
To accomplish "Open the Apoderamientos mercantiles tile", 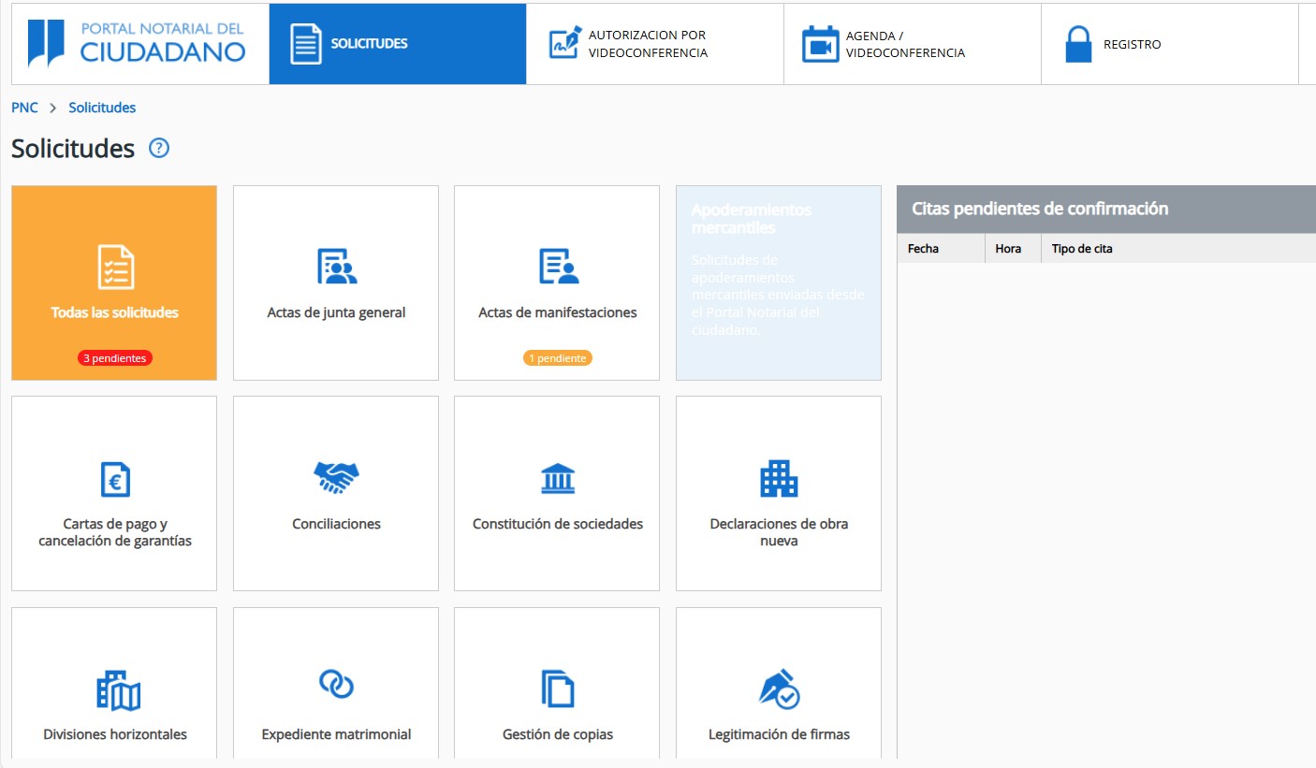I will click(779, 283).
